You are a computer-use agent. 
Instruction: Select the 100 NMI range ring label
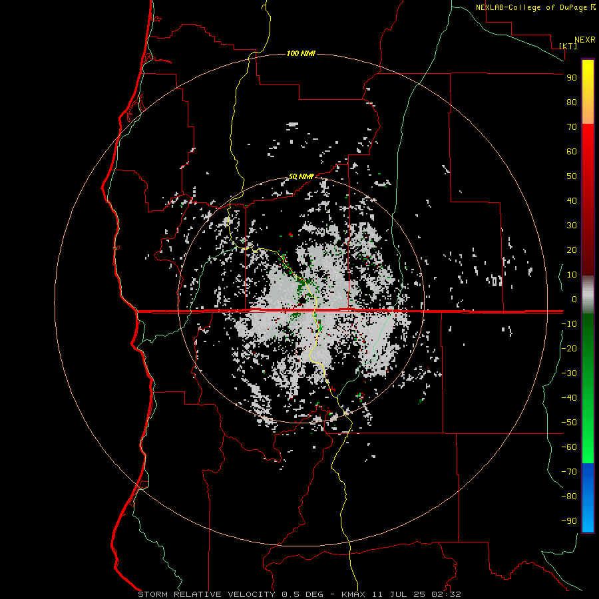(x=301, y=53)
